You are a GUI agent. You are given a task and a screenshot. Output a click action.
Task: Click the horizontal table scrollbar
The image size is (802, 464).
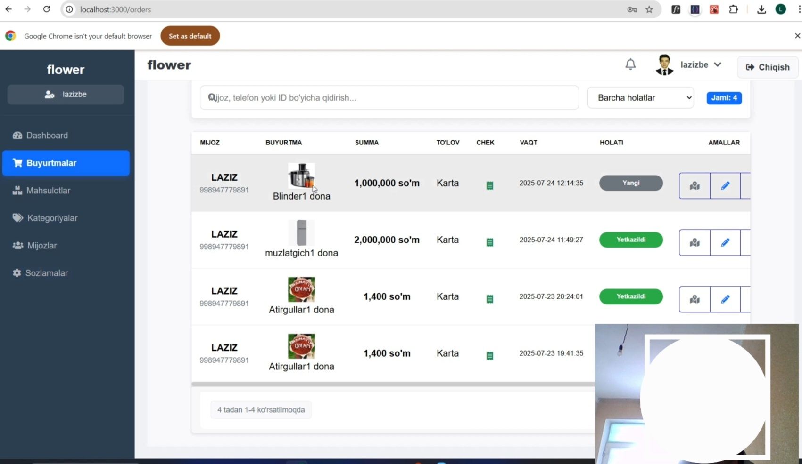pos(393,384)
